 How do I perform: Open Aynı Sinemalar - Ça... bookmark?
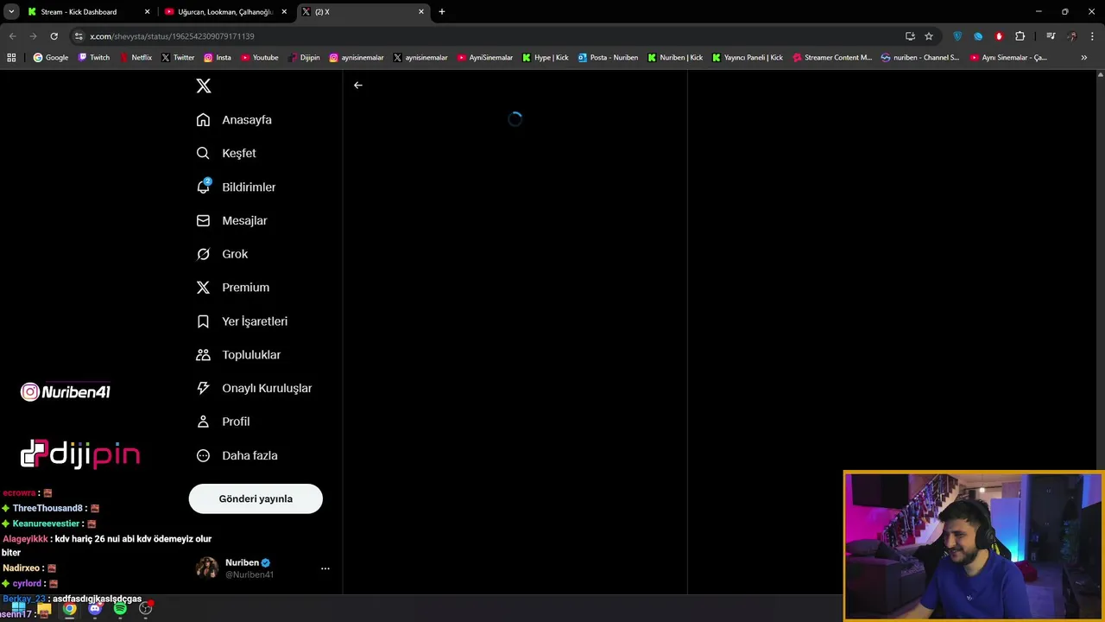point(1008,58)
